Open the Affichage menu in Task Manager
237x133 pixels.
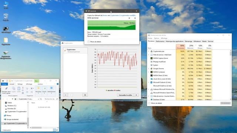pyautogui.click(x=164, y=38)
